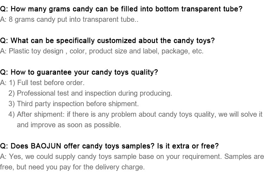
Task: Click the 'Third party inspection before shipment' line
Action: tap(74, 104)
